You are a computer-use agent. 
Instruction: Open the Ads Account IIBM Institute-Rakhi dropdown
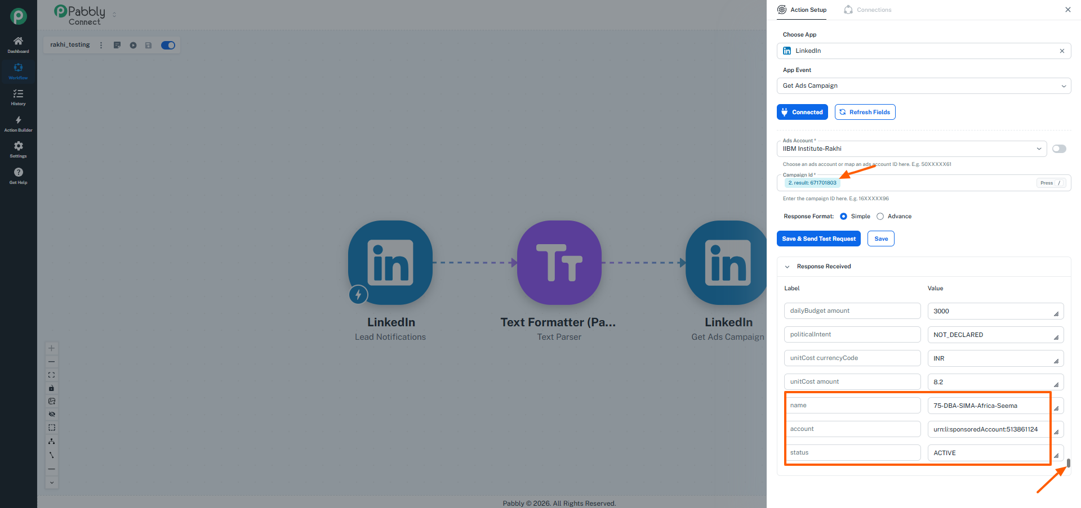911,149
